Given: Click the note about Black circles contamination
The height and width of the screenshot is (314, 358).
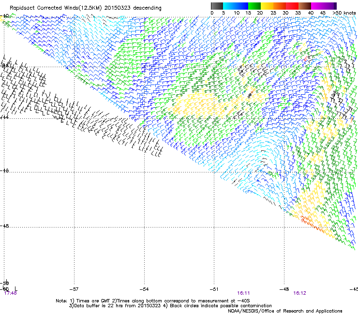Looking at the screenshot, I should point(218,306).
